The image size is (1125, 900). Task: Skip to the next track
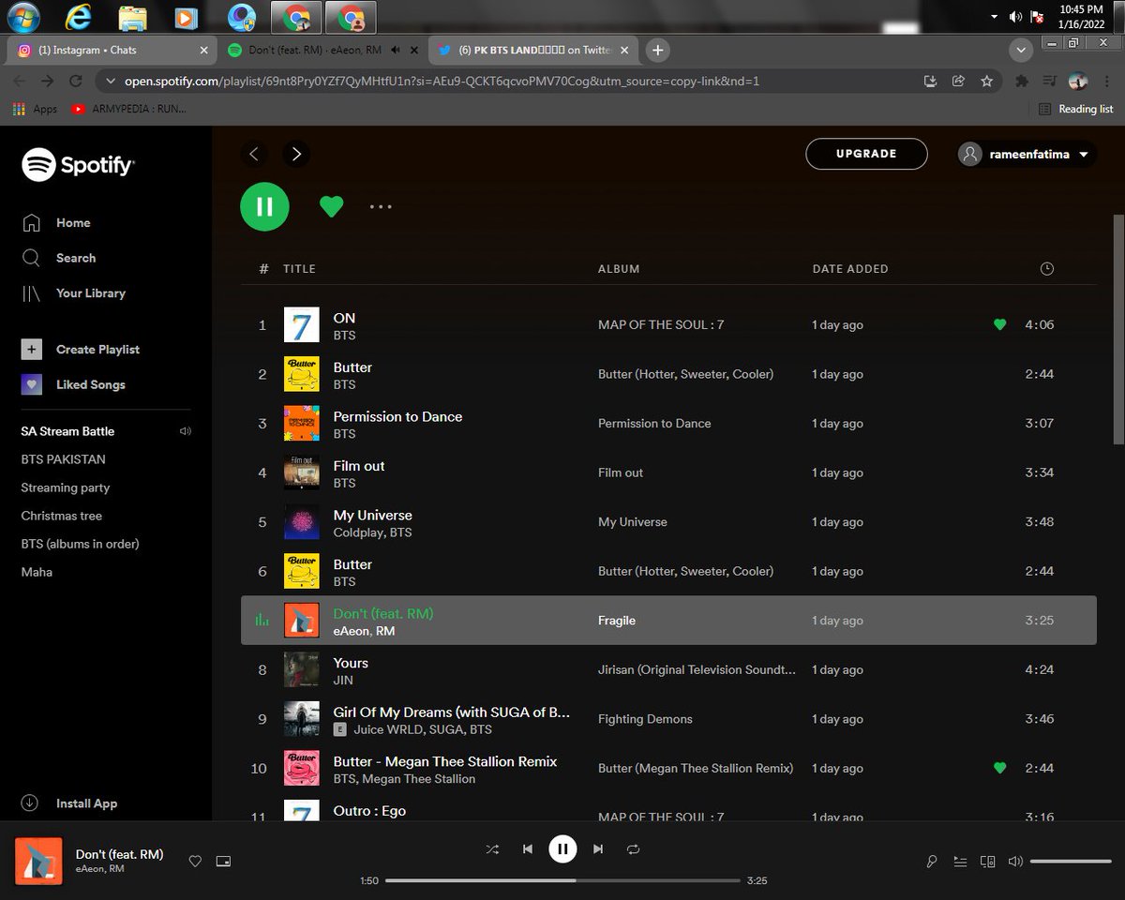click(x=598, y=849)
